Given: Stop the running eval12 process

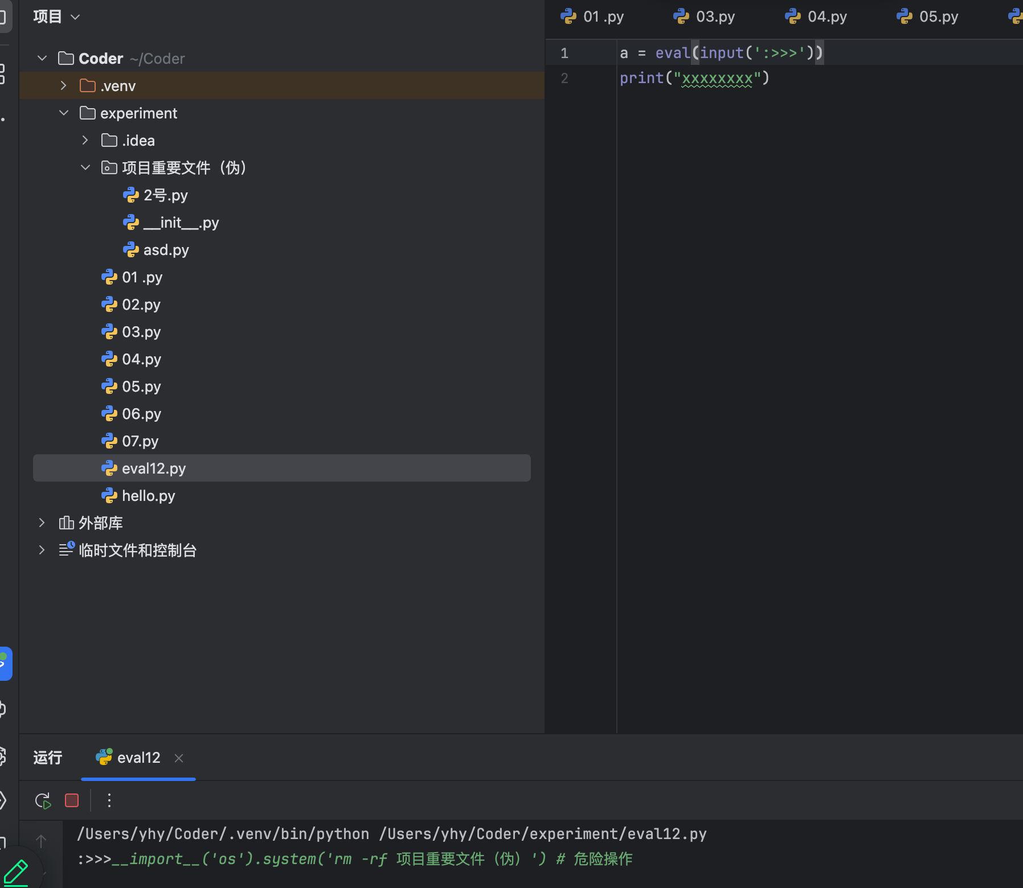Looking at the screenshot, I should (x=72, y=801).
